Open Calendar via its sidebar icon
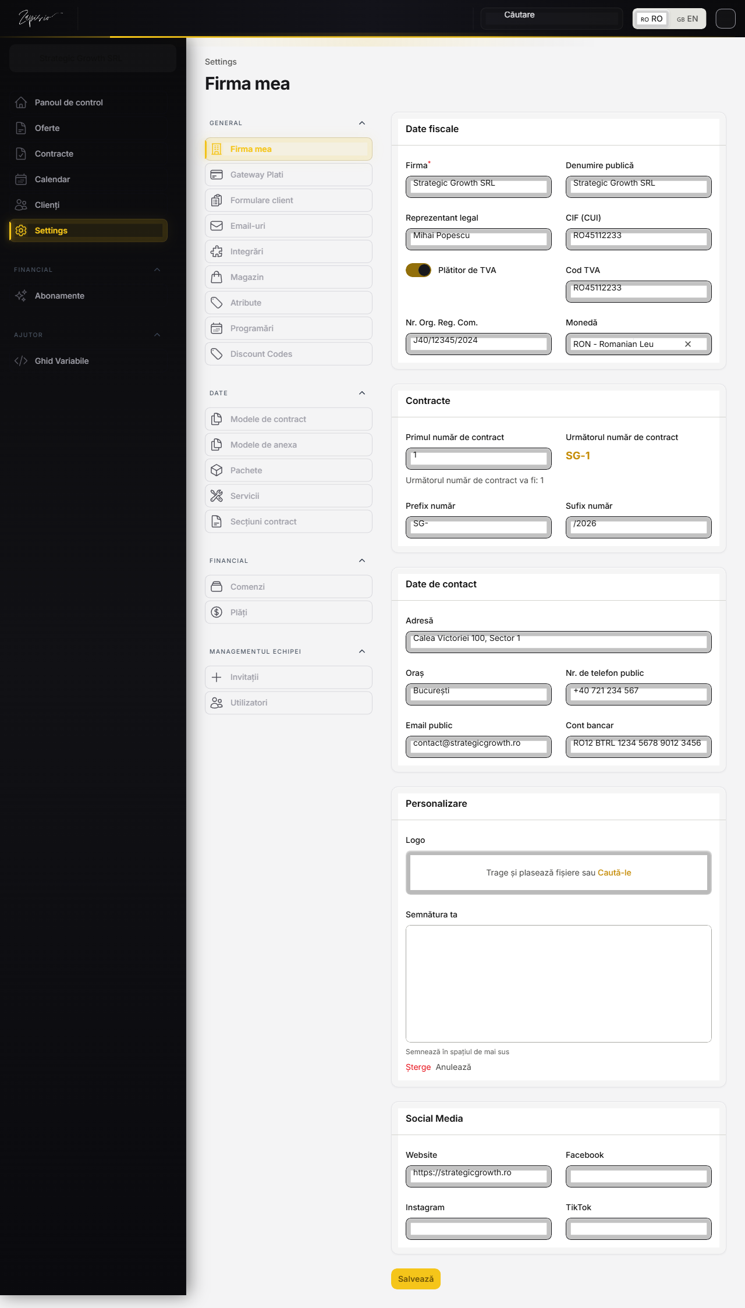The width and height of the screenshot is (745, 1308). click(21, 179)
